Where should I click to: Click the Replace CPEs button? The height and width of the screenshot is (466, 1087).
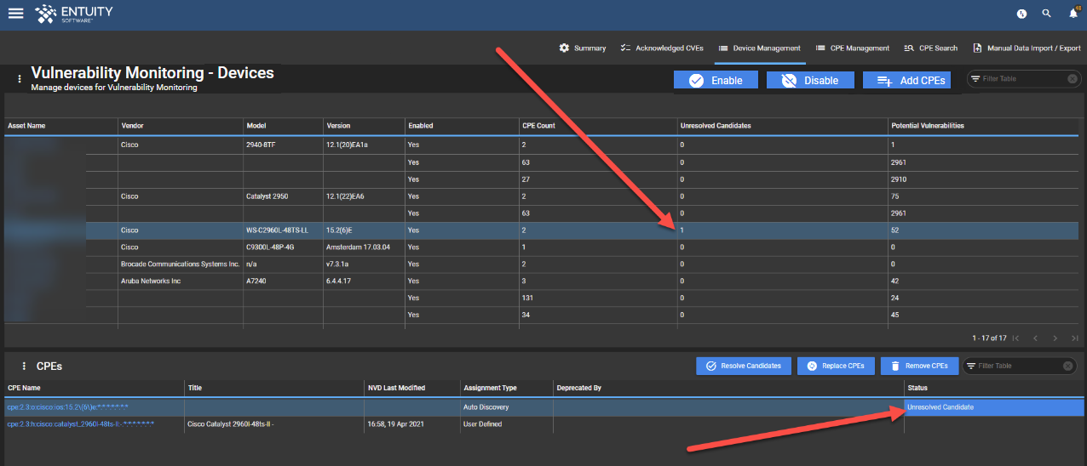click(835, 366)
